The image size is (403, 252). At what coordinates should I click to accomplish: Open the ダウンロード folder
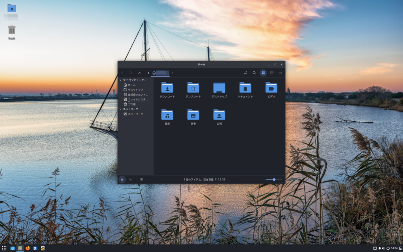point(167,88)
